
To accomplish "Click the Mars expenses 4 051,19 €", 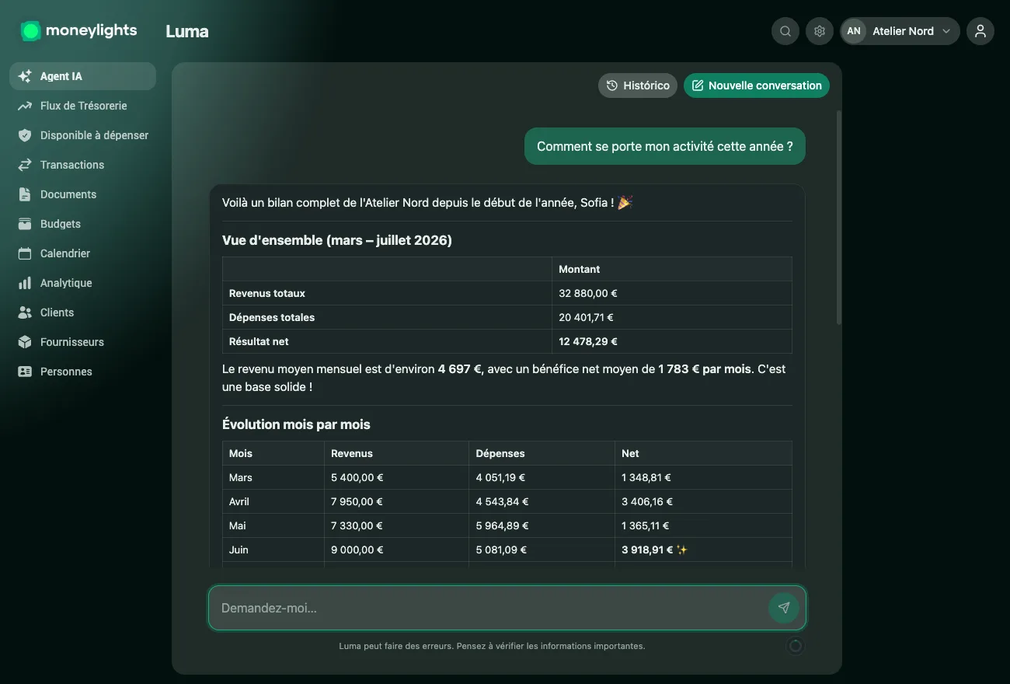I will (500, 477).
